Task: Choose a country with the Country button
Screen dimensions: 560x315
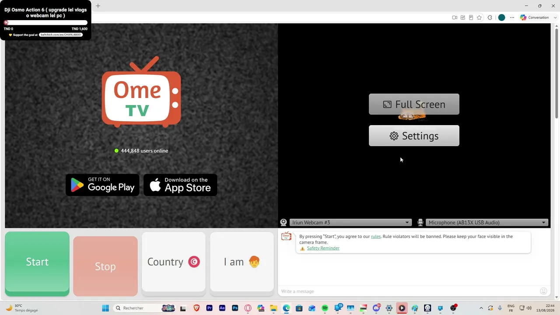Action: pos(174,262)
